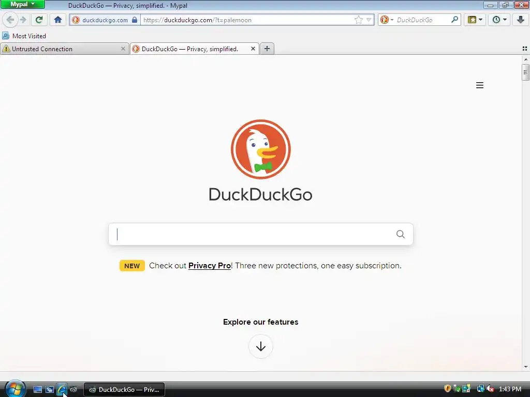Screen dimensions: 530x397
Task: Click the down arrow under Explore our features
Action: pos(261,346)
